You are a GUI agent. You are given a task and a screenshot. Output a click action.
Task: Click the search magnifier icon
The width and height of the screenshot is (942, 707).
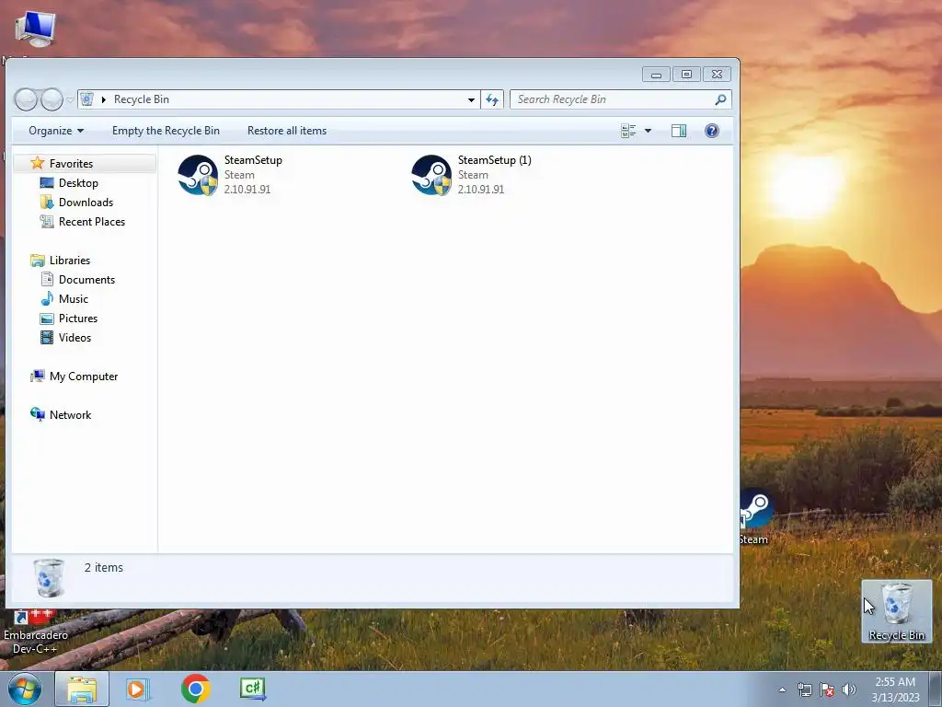[x=720, y=99]
